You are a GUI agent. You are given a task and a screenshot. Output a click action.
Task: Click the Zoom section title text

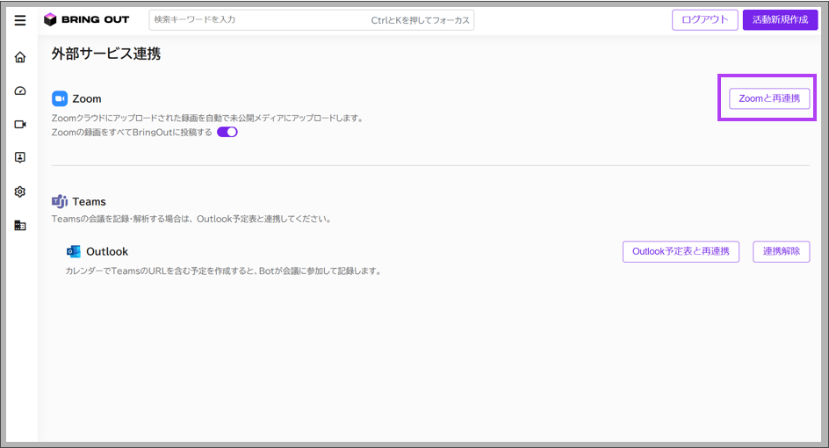pos(87,99)
